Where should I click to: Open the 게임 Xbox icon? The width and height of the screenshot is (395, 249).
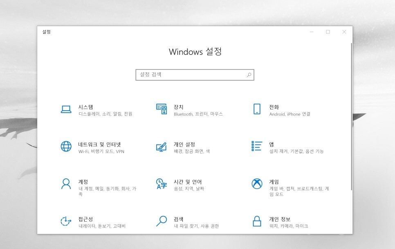tap(257, 184)
